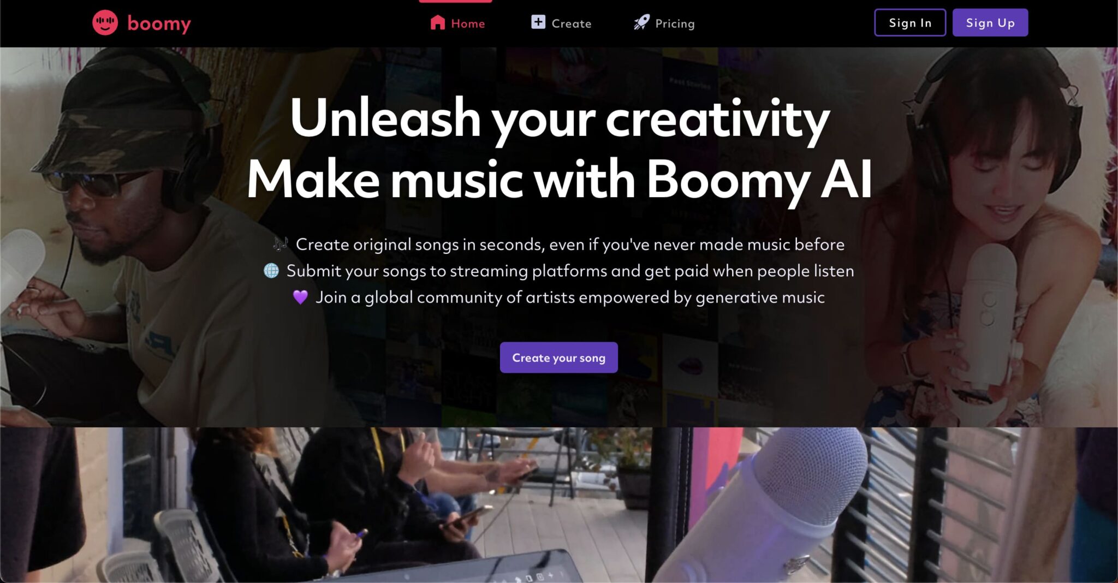Click the rocket icon beside Pricing

(641, 22)
